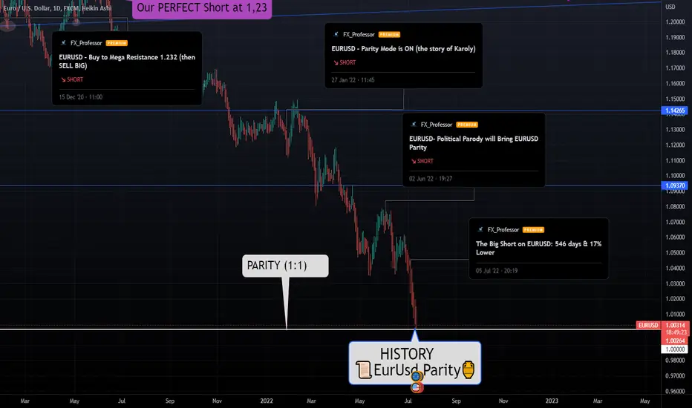Click the red EURUSD symbol label

point(648,326)
